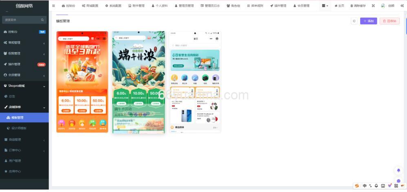Click 清除缓存 trash button
The image size is (407, 192).
tap(357, 6)
